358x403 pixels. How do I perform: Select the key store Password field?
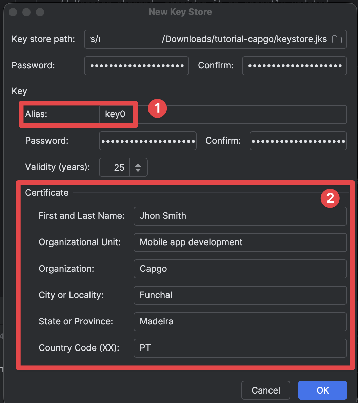tap(136, 66)
